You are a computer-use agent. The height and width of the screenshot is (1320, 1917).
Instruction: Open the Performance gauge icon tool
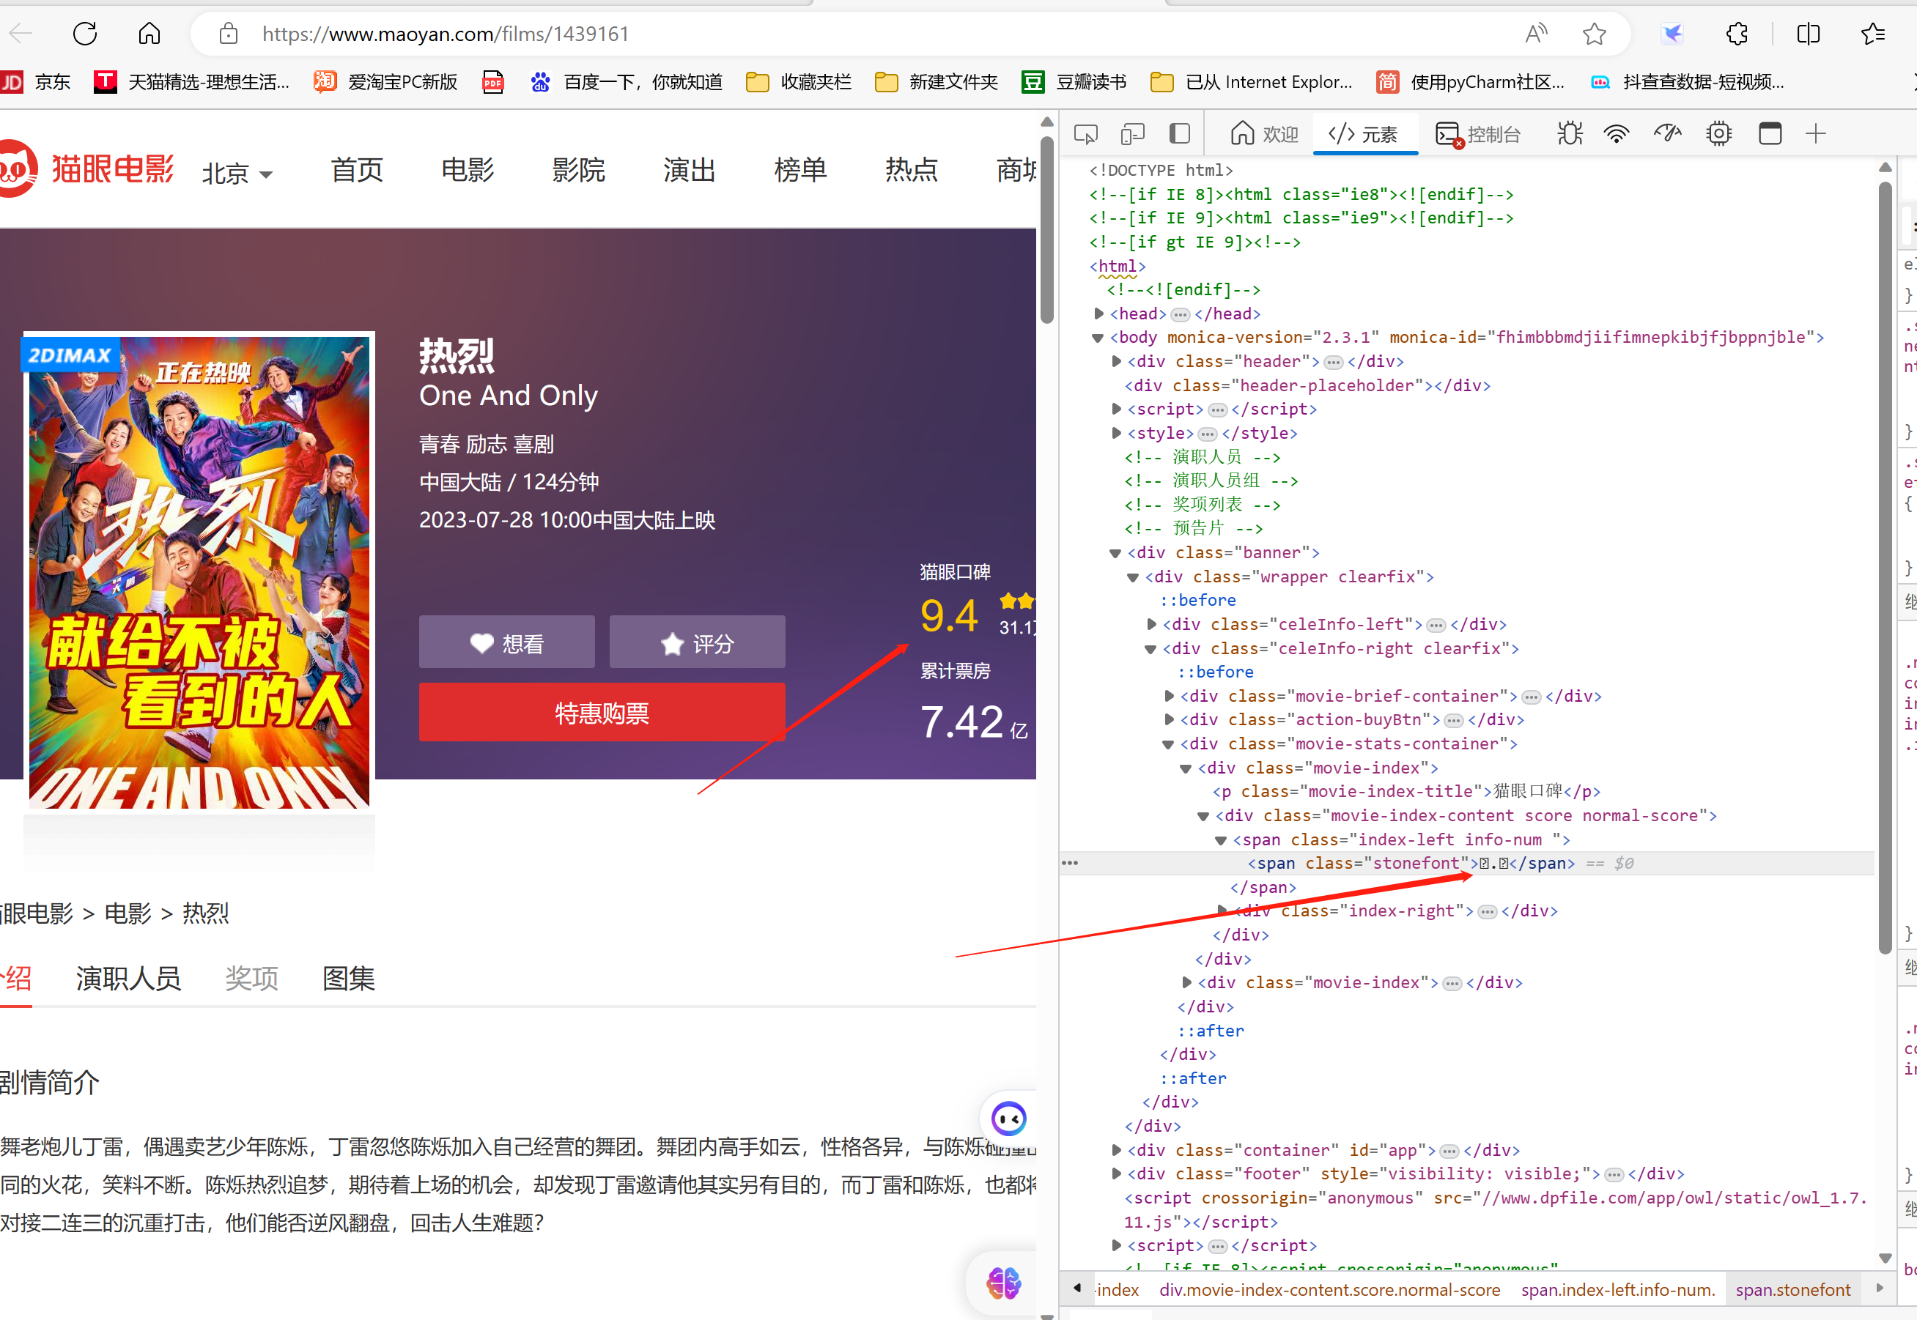[x=1667, y=134]
